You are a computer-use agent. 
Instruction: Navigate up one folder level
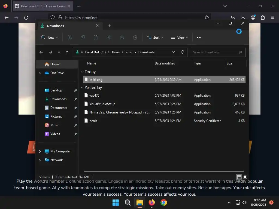click(x=67, y=52)
